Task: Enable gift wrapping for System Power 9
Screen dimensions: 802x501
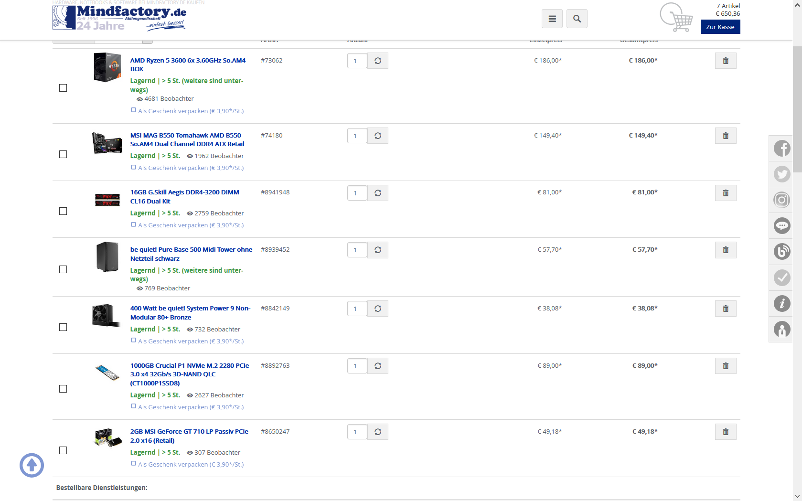Action: point(134,341)
